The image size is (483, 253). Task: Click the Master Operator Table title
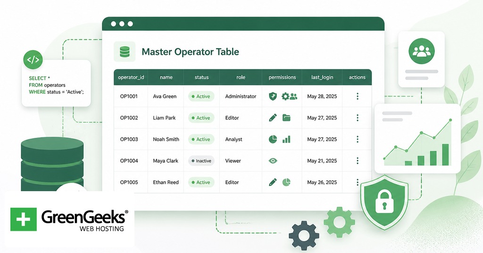pyautogui.click(x=190, y=52)
